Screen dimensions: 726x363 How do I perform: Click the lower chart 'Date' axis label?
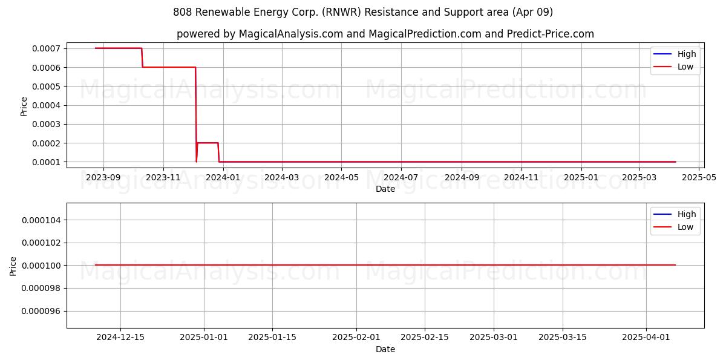tap(385, 349)
